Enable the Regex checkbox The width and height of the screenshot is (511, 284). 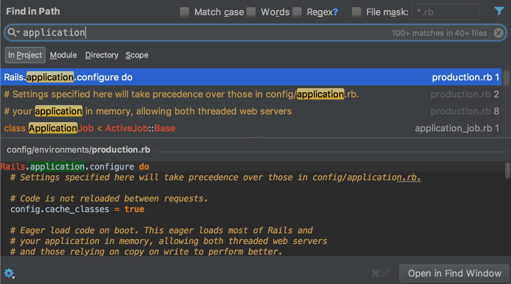[297, 12]
